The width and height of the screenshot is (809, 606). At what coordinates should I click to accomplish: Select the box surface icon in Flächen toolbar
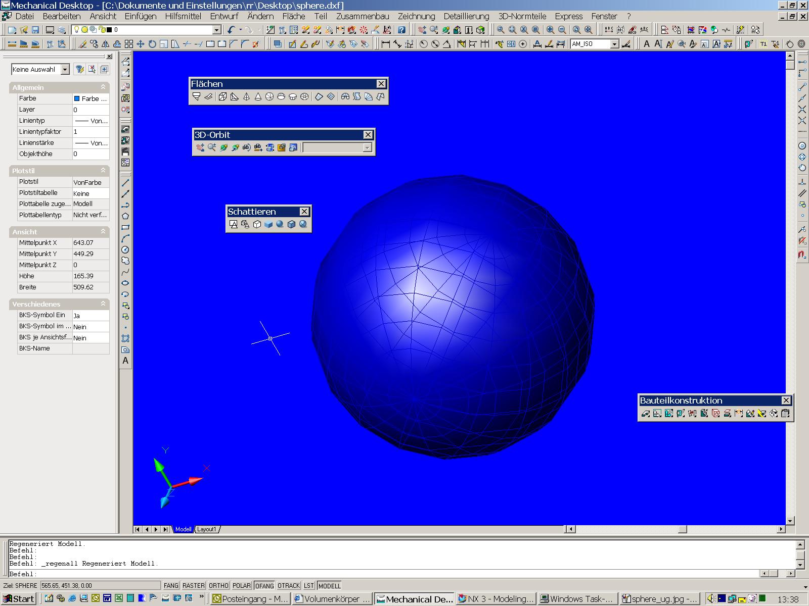(222, 96)
